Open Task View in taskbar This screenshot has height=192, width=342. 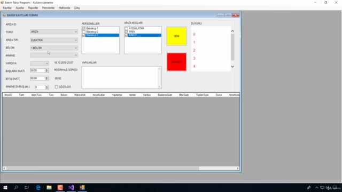pos(27,187)
